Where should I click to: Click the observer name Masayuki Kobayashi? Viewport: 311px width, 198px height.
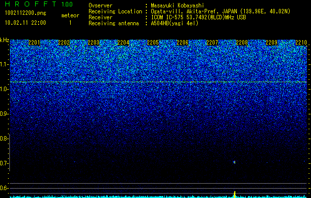178,5
